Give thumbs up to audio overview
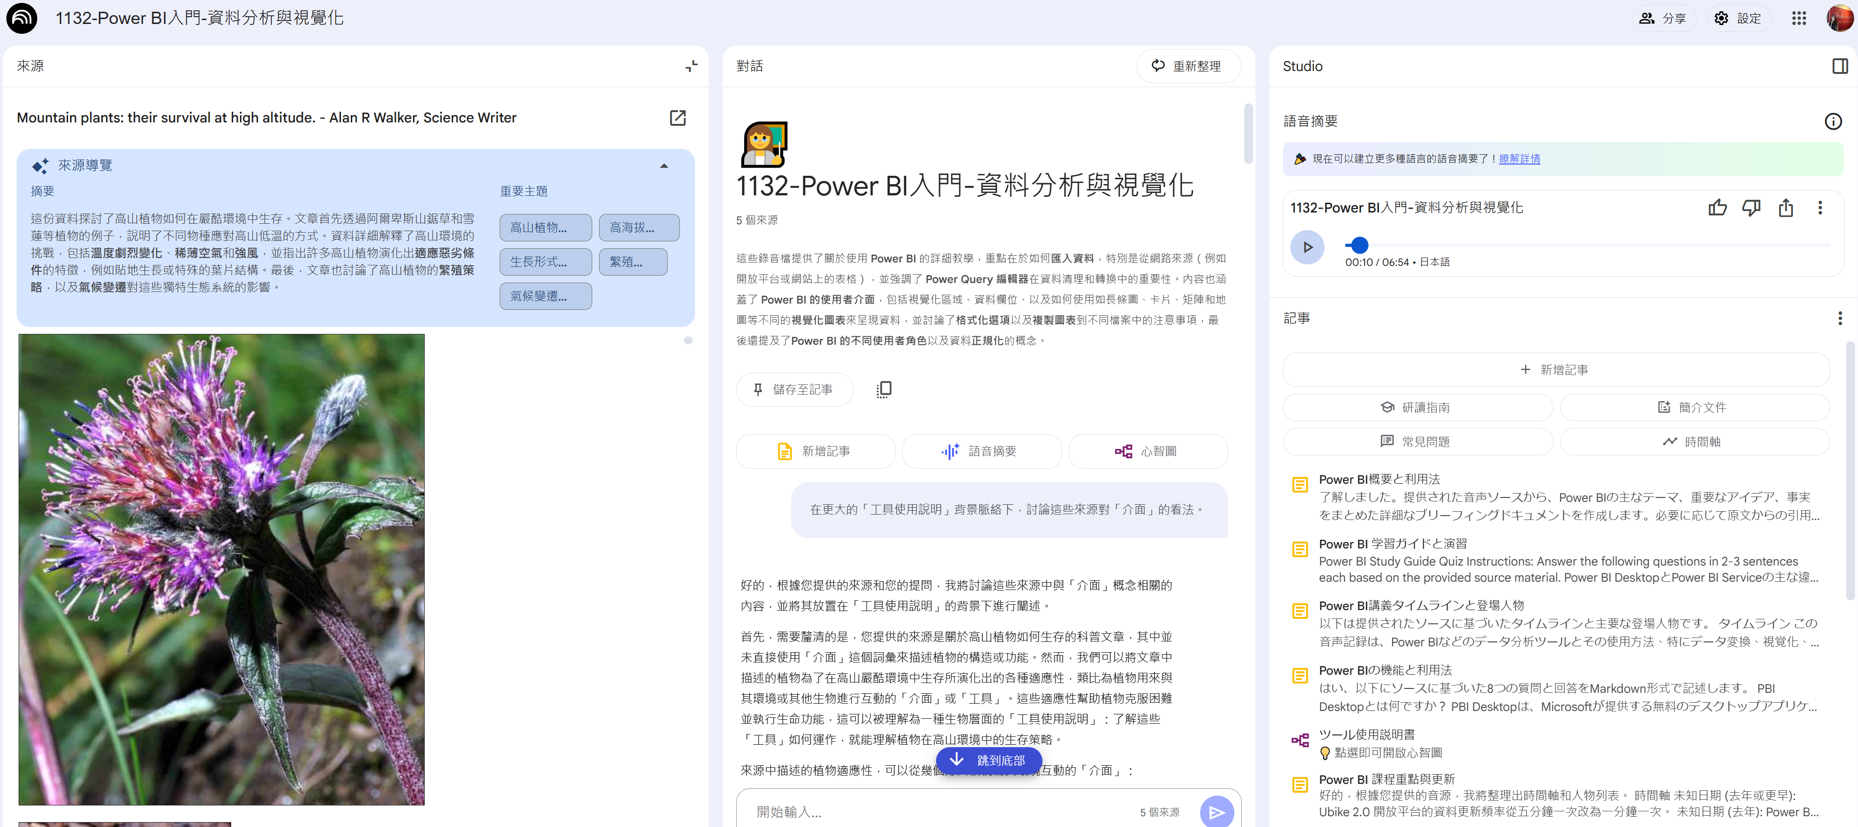 point(1717,208)
